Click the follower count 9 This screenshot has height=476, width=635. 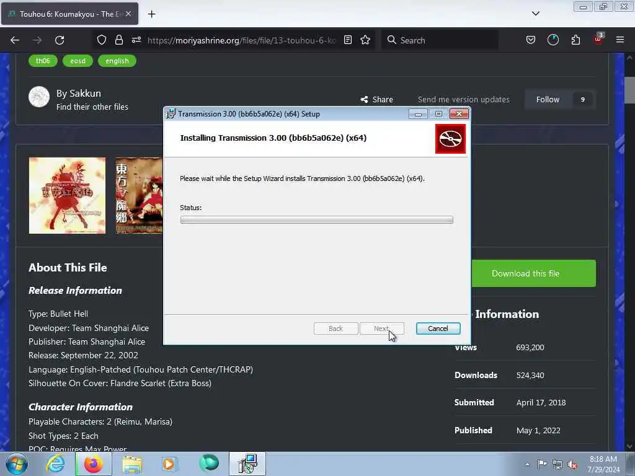[x=583, y=100]
